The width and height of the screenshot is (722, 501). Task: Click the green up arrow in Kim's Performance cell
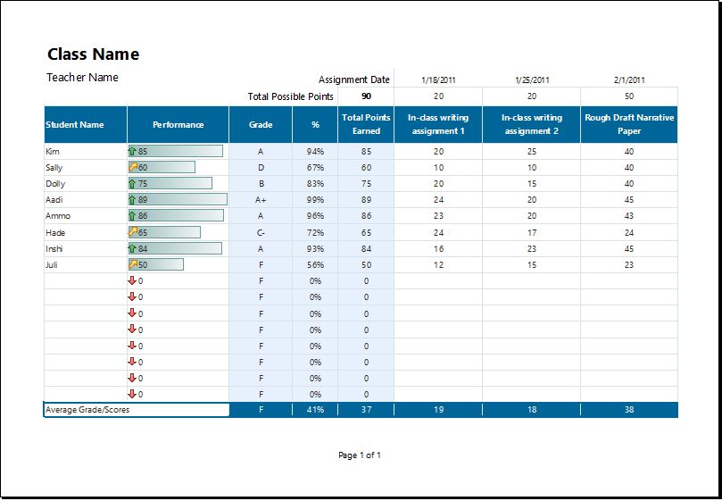[x=132, y=151]
